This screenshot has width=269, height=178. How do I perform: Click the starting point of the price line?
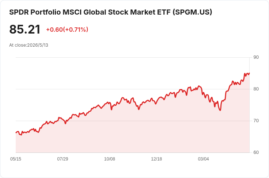coord(16,132)
